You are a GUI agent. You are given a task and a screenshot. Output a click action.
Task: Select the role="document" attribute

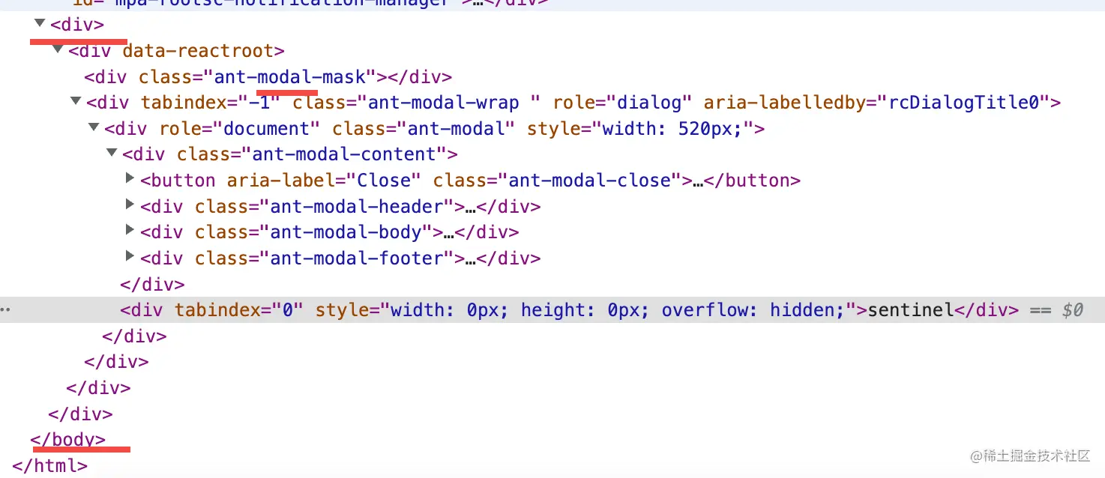(241, 128)
